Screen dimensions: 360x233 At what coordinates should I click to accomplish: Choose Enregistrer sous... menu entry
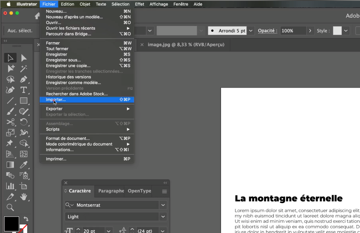(87, 60)
